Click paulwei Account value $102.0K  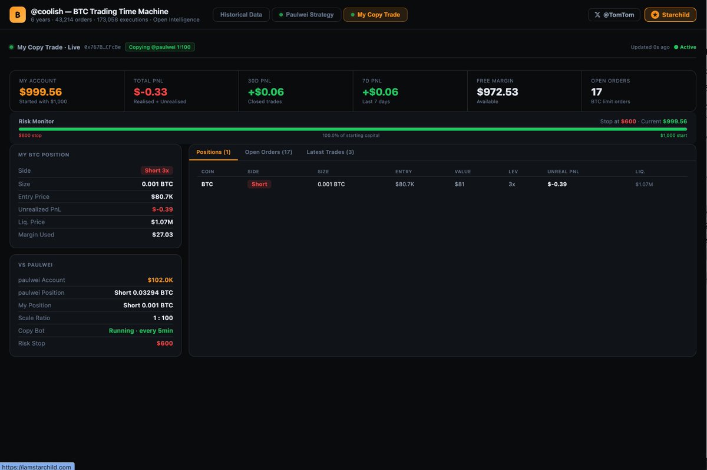coord(160,280)
